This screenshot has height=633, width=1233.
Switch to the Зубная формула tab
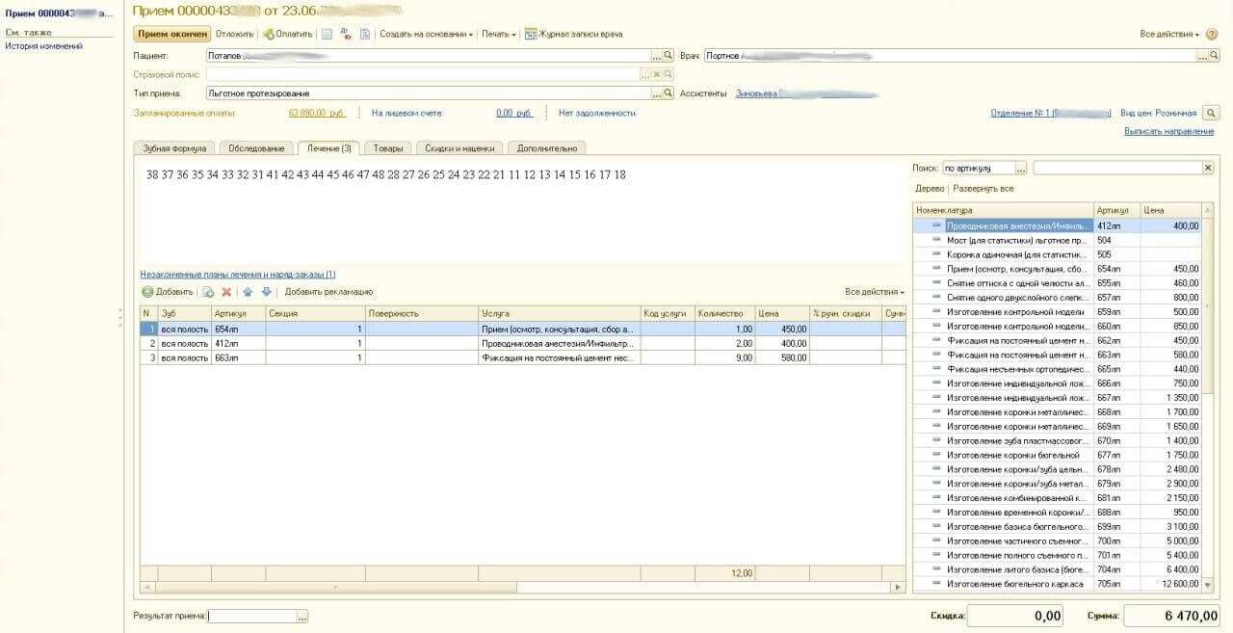click(x=174, y=148)
